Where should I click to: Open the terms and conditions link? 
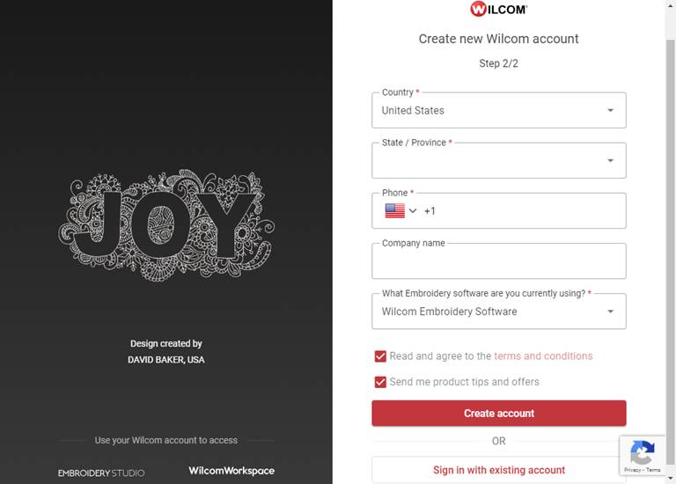point(543,356)
